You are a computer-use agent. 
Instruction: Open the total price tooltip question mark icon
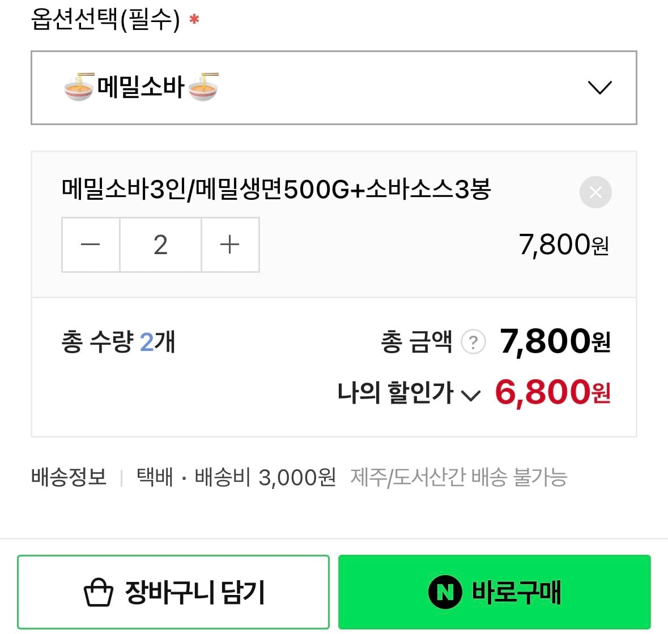[474, 341]
